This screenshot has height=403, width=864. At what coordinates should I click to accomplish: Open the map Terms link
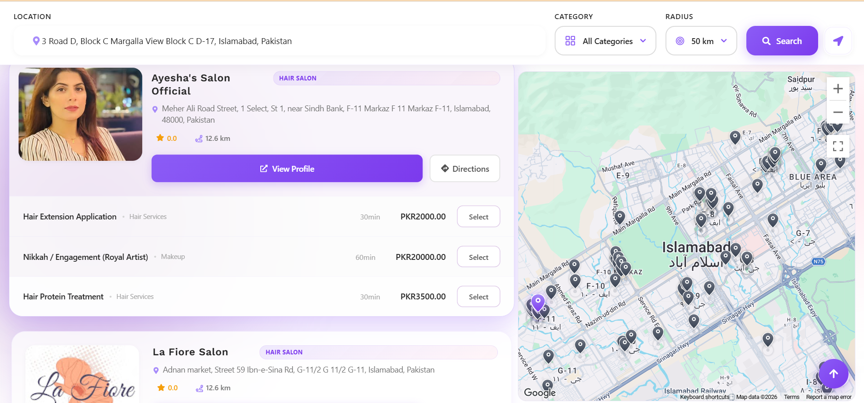[x=791, y=397]
